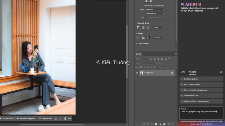Click lock image pixels brush icon
The image size is (225, 126).
(144, 67)
